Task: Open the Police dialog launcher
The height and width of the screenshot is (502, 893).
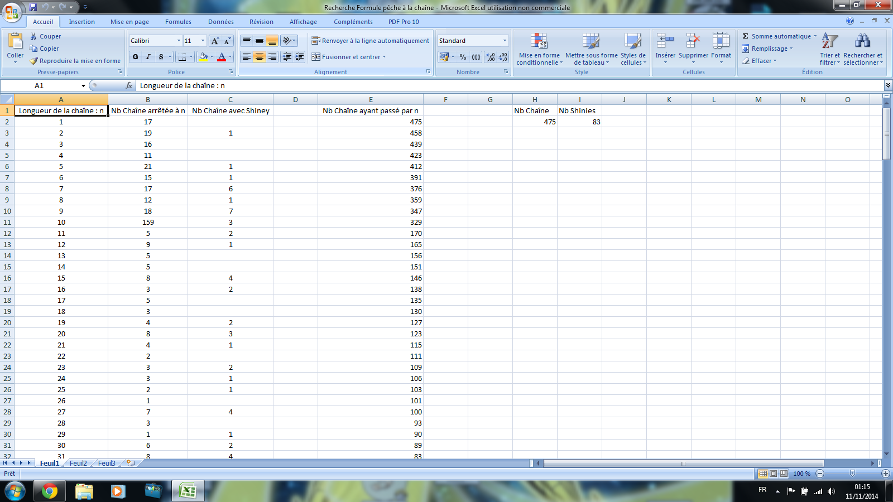Action: click(x=231, y=72)
